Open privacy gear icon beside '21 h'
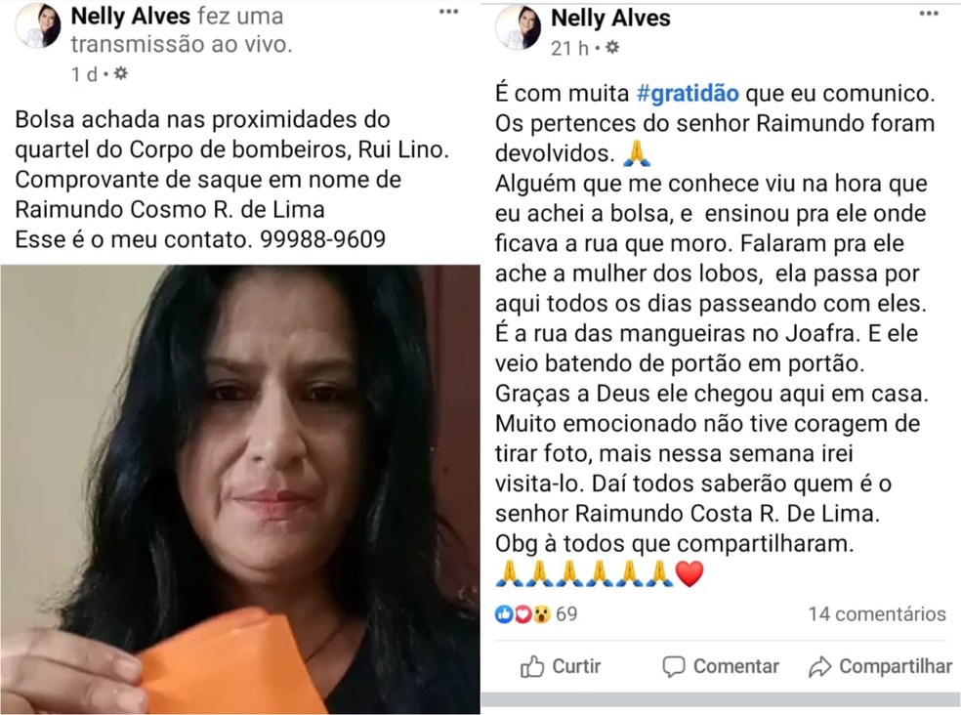961x715 pixels. click(611, 47)
